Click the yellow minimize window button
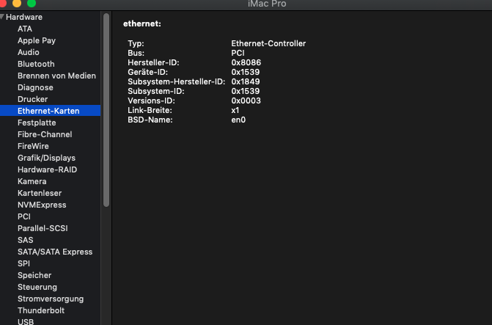 17,4
